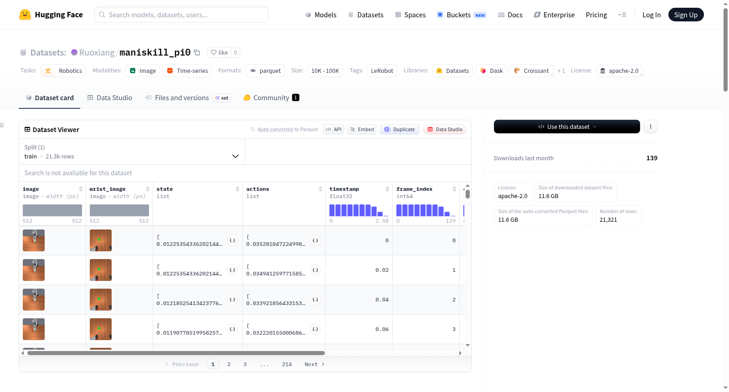Viewport: 729px width, 392px height.
Task: Click the Data Studio button in viewer header
Action: pyautogui.click(x=445, y=129)
